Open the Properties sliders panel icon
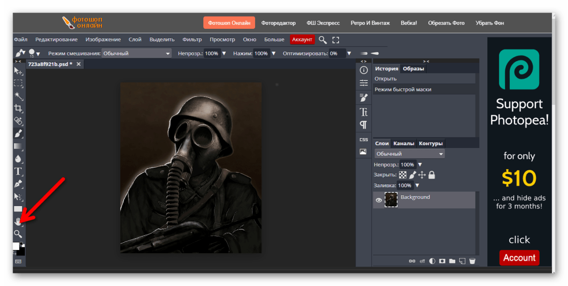Screen dimensions: 568x286 [x=363, y=83]
